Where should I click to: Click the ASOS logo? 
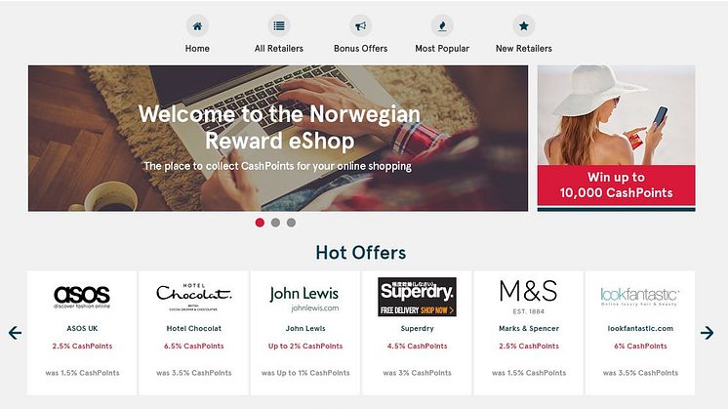pos(82,297)
